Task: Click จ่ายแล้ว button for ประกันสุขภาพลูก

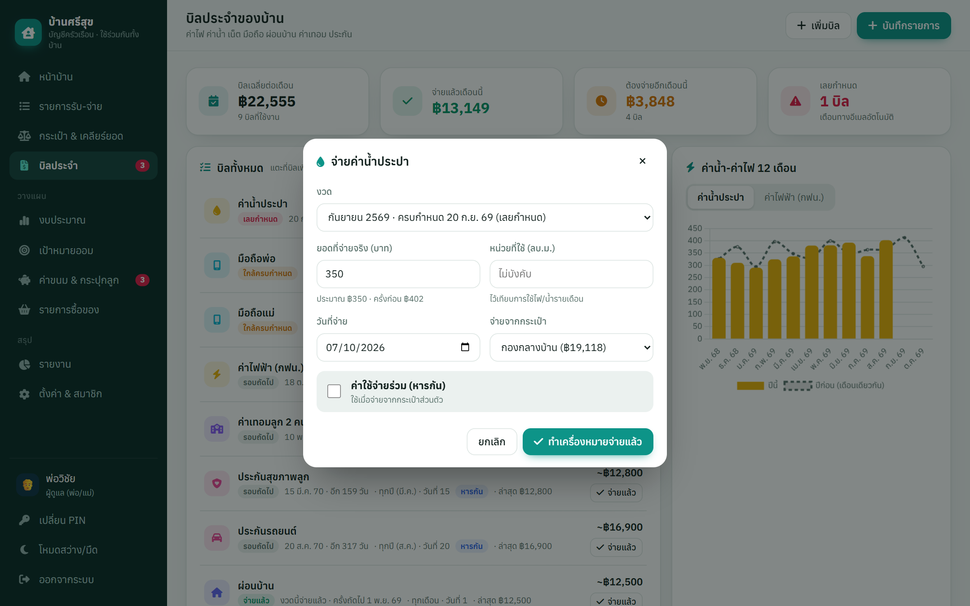Action: pyautogui.click(x=616, y=492)
